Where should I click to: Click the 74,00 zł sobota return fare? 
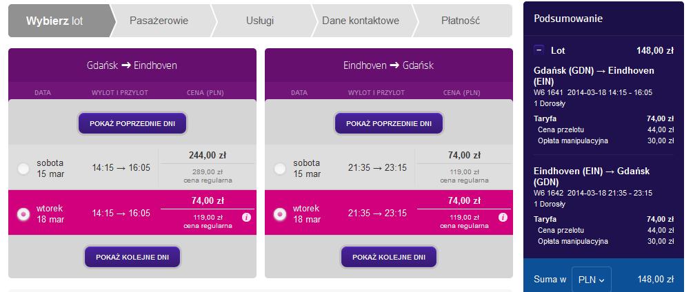pos(463,155)
